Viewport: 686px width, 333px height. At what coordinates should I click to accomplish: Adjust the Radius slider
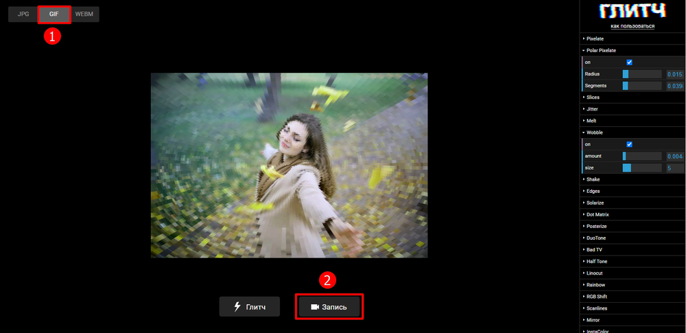(x=642, y=74)
